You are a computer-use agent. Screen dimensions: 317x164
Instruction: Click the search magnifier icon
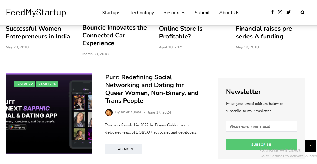303,13
